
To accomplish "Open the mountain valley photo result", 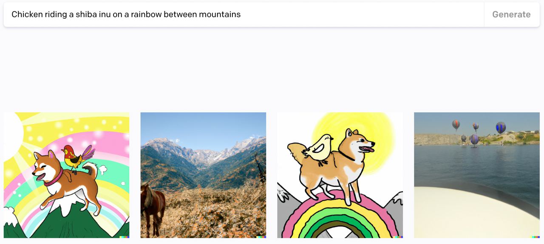I will (203, 175).
